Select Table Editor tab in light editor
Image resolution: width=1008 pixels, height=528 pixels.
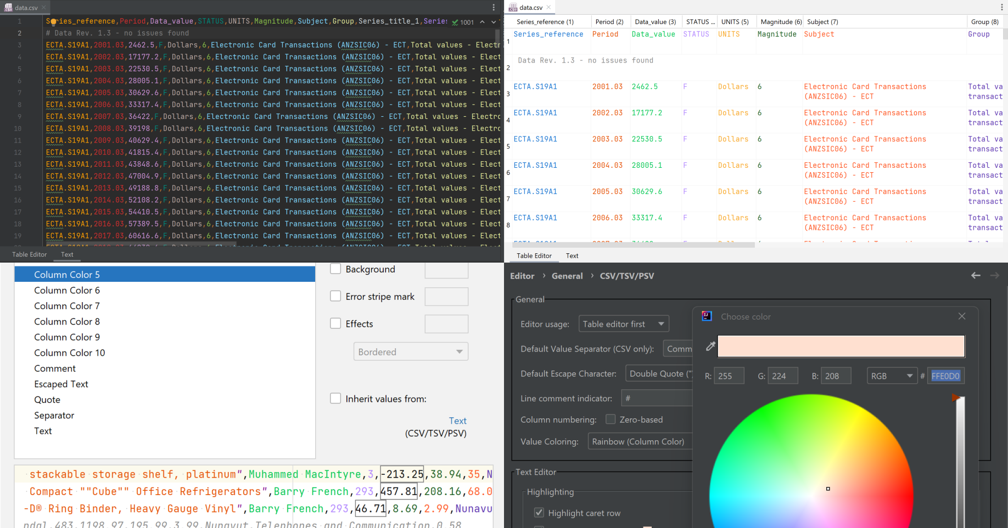(x=534, y=256)
